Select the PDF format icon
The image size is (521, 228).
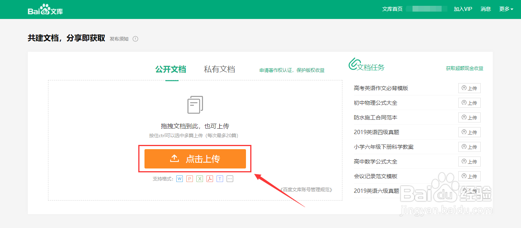tap(210, 179)
